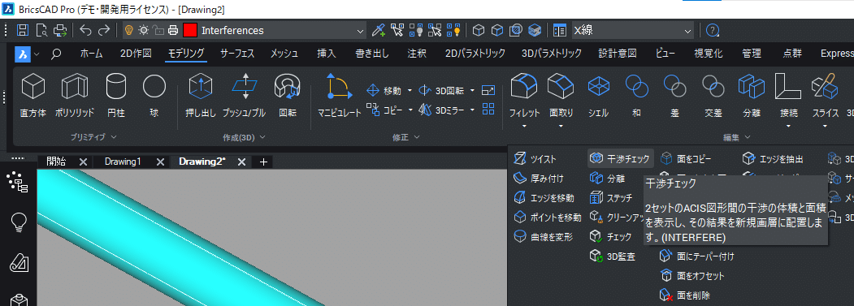
Task: Click ステッチ in the flyout
Action: pyautogui.click(x=612, y=198)
